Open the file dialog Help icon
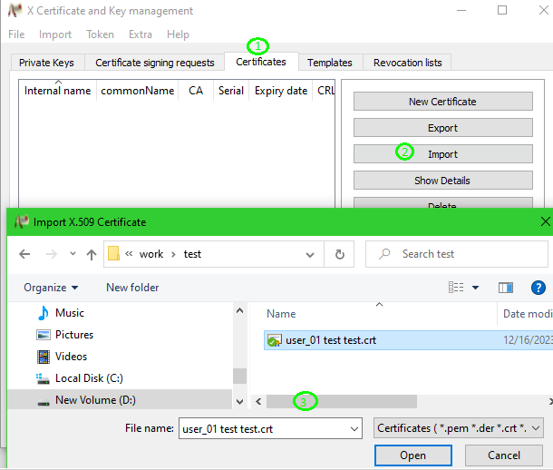This screenshot has width=553, height=470. click(x=538, y=288)
